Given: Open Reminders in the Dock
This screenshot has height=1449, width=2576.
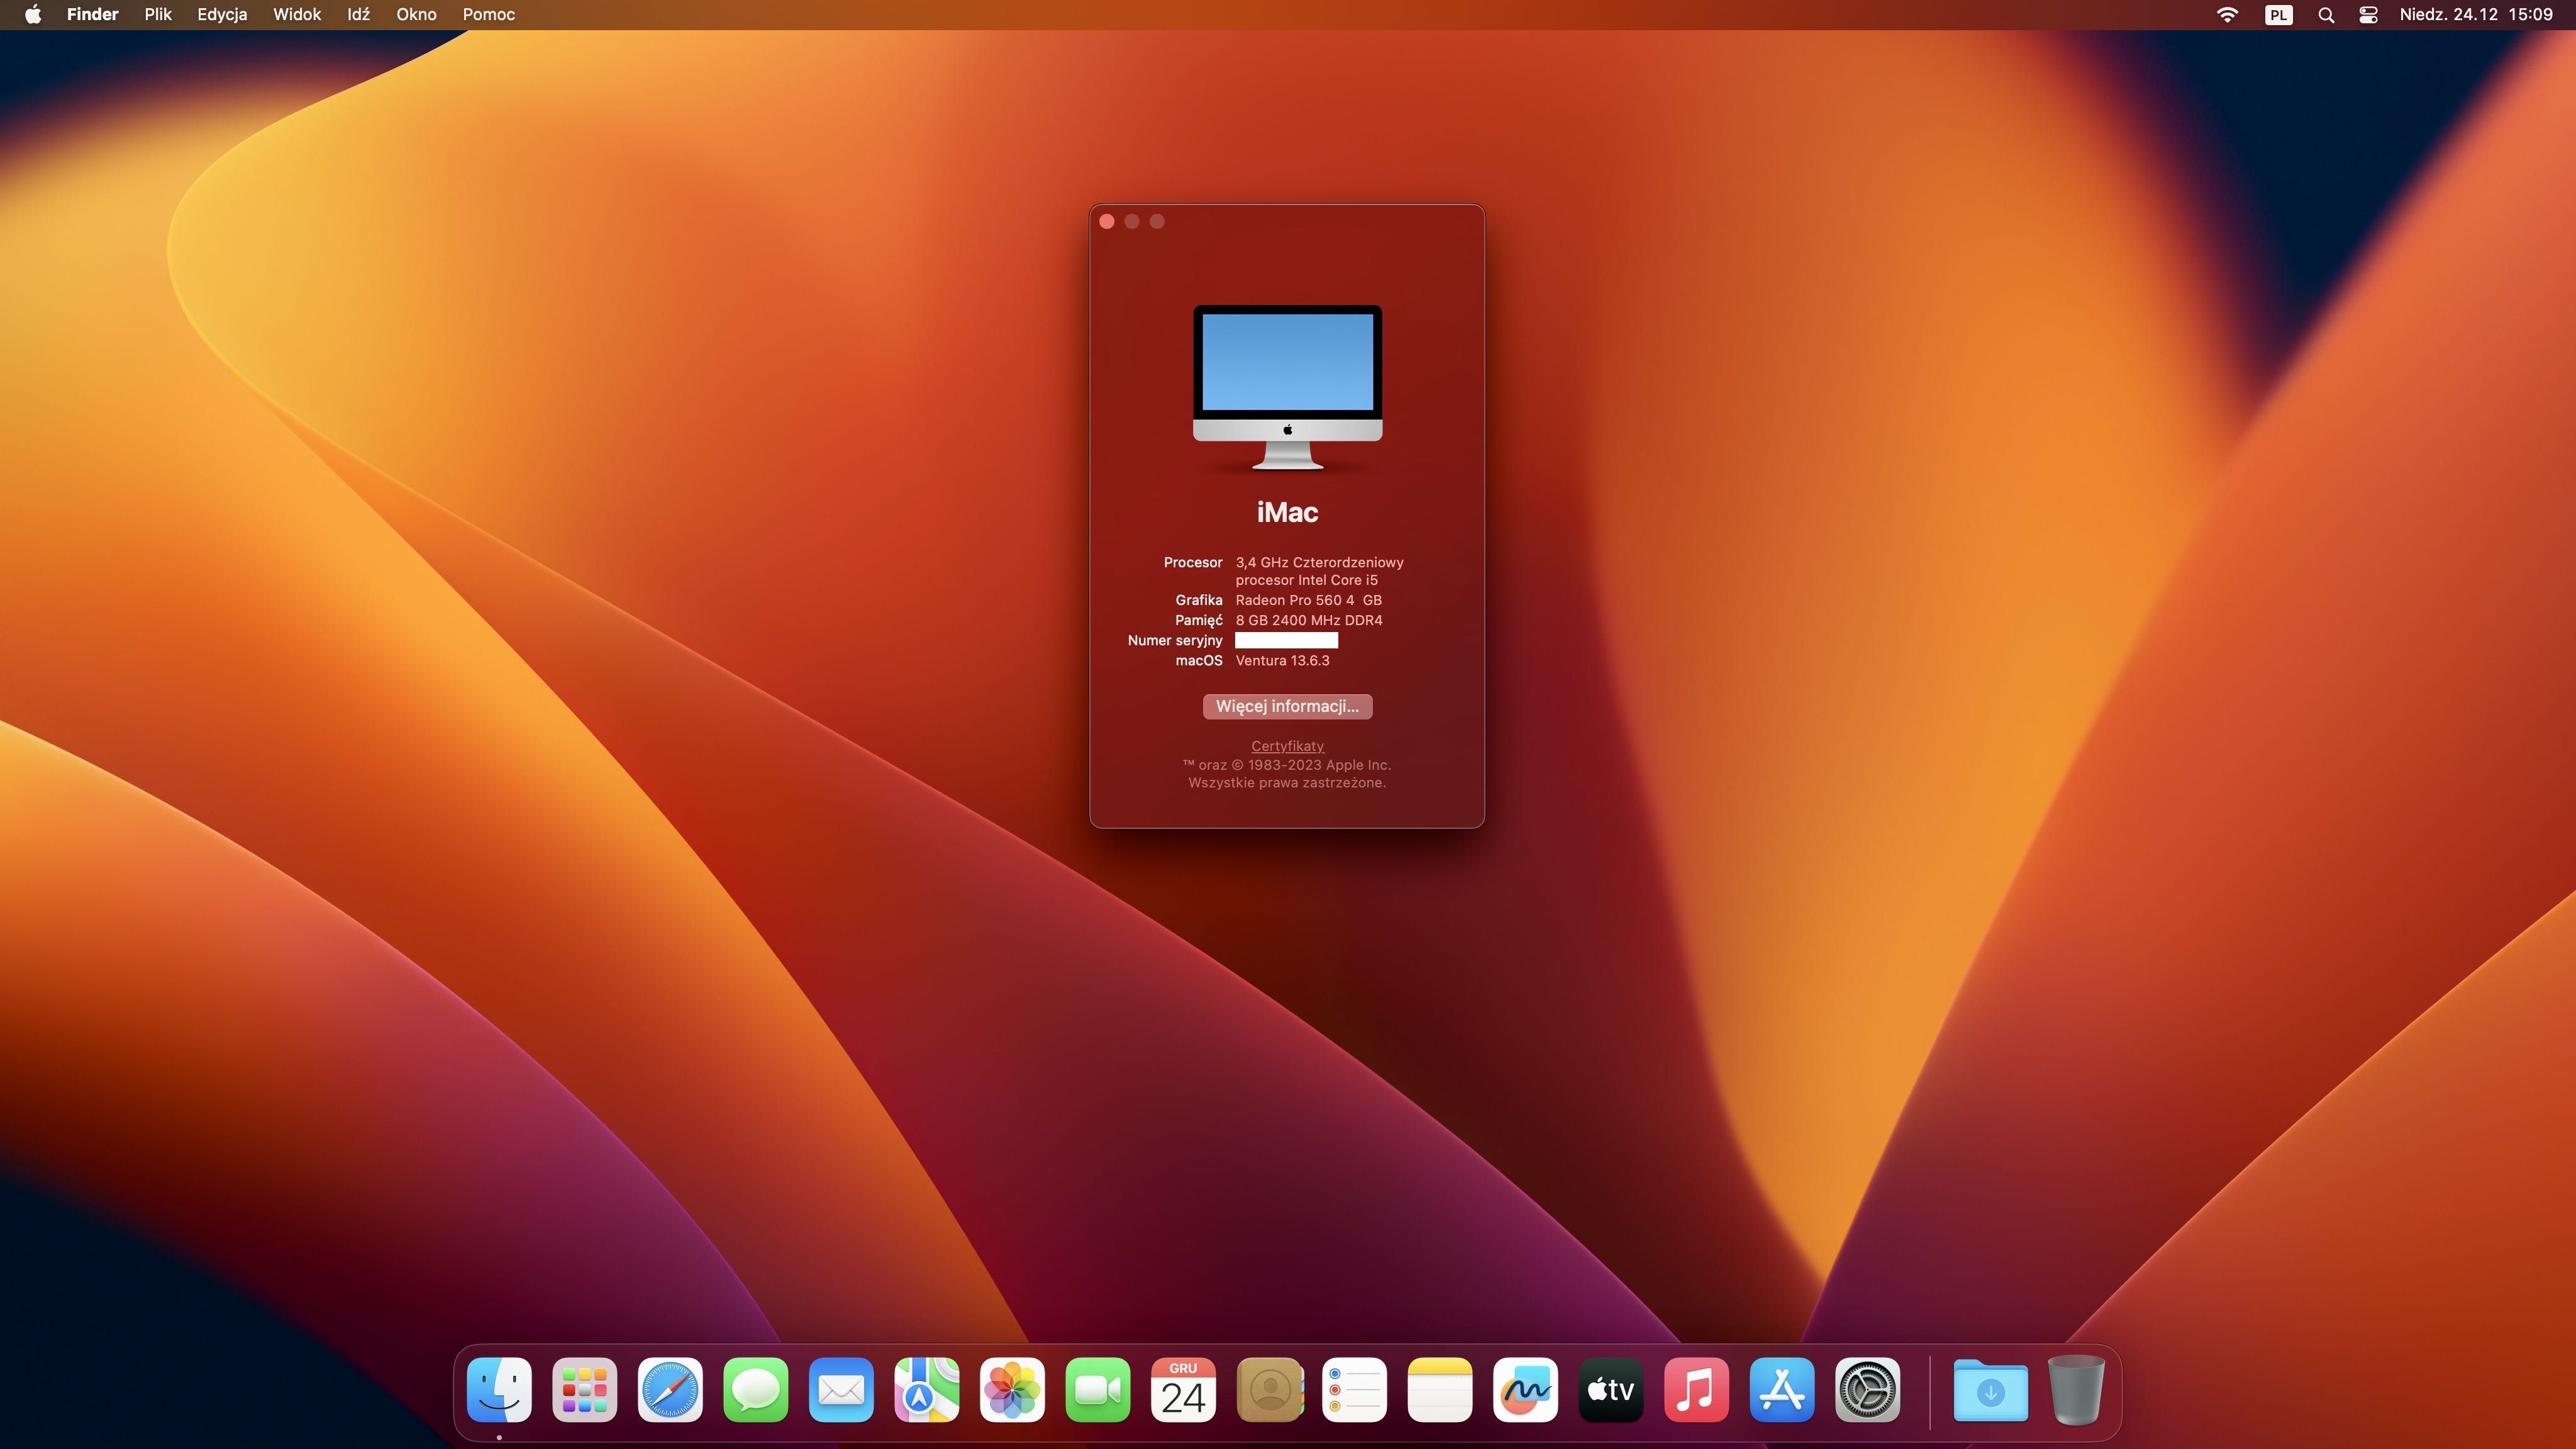Looking at the screenshot, I should 1354,1389.
